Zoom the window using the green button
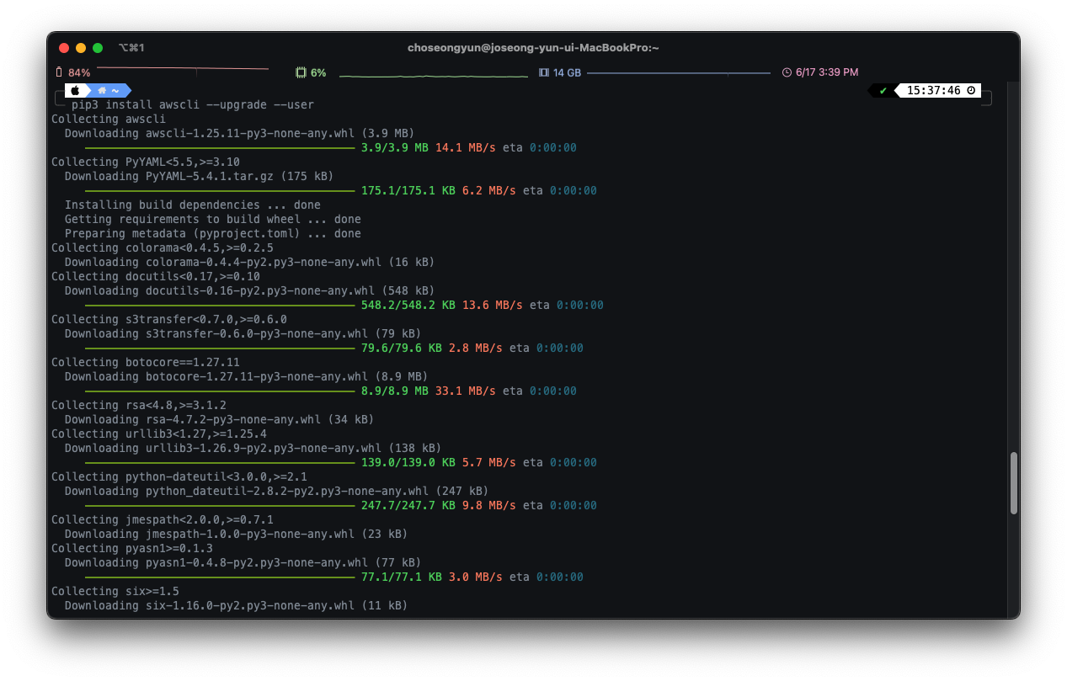The image size is (1067, 681). [x=98, y=48]
